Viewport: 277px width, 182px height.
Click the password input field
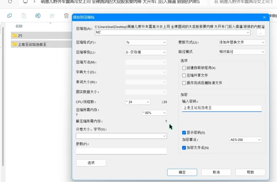222,108
